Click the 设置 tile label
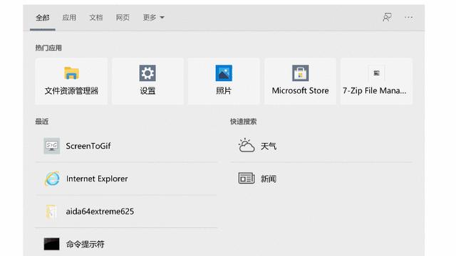This screenshot has height=256, width=456. (x=147, y=91)
